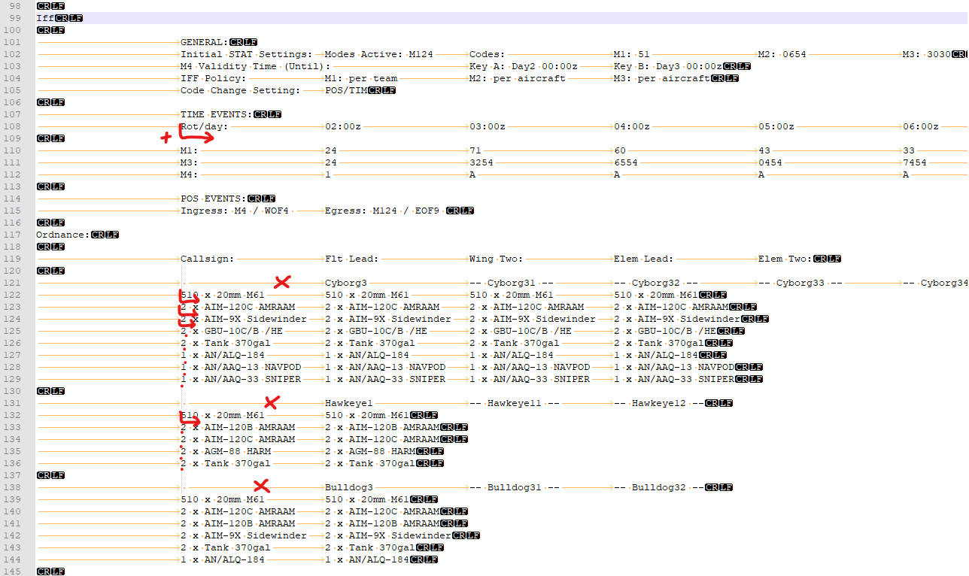Select the 'Cyborg3' callsign

[x=346, y=283]
